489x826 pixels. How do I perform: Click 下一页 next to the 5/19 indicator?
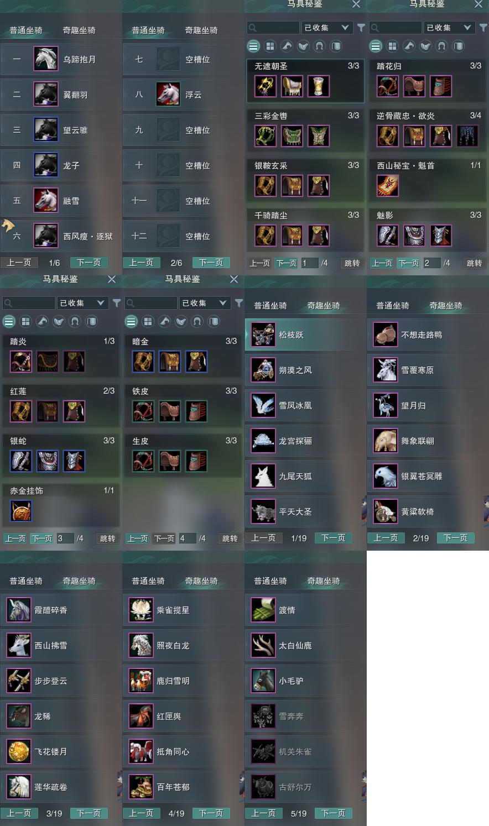(333, 813)
